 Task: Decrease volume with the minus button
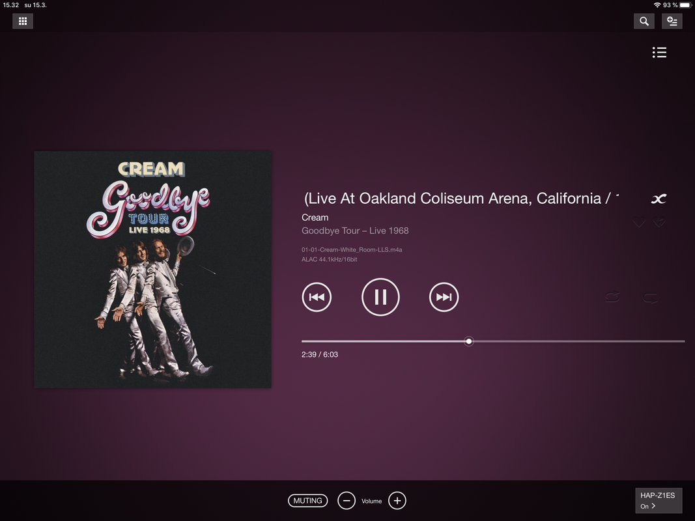(x=346, y=501)
